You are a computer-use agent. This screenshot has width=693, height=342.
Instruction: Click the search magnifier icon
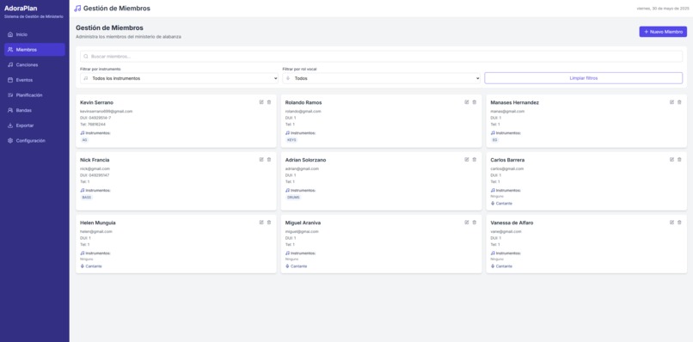86,57
